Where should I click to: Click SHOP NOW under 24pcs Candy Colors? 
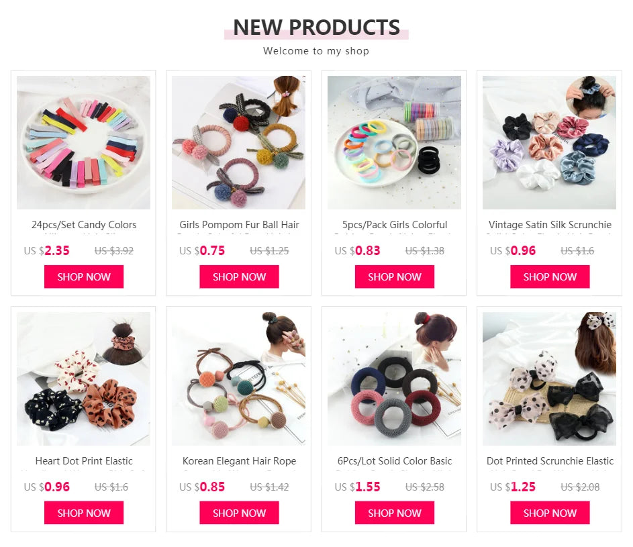click(x=84, y=277)
